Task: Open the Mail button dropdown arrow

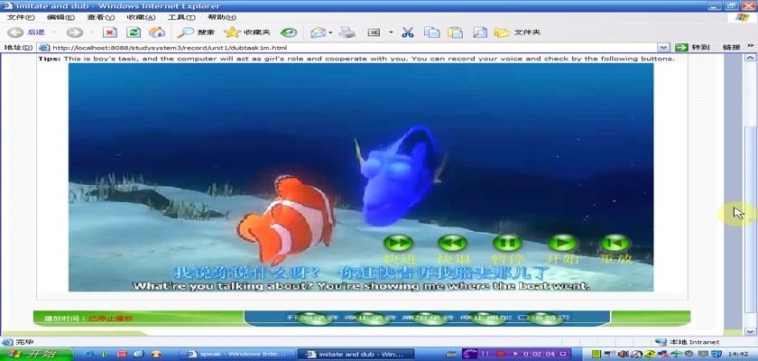Action: pyautogui.click(x=330, y=32)
